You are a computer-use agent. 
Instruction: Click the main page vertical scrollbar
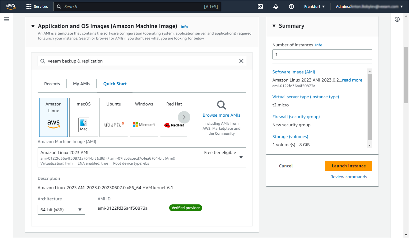pos(406,75)
